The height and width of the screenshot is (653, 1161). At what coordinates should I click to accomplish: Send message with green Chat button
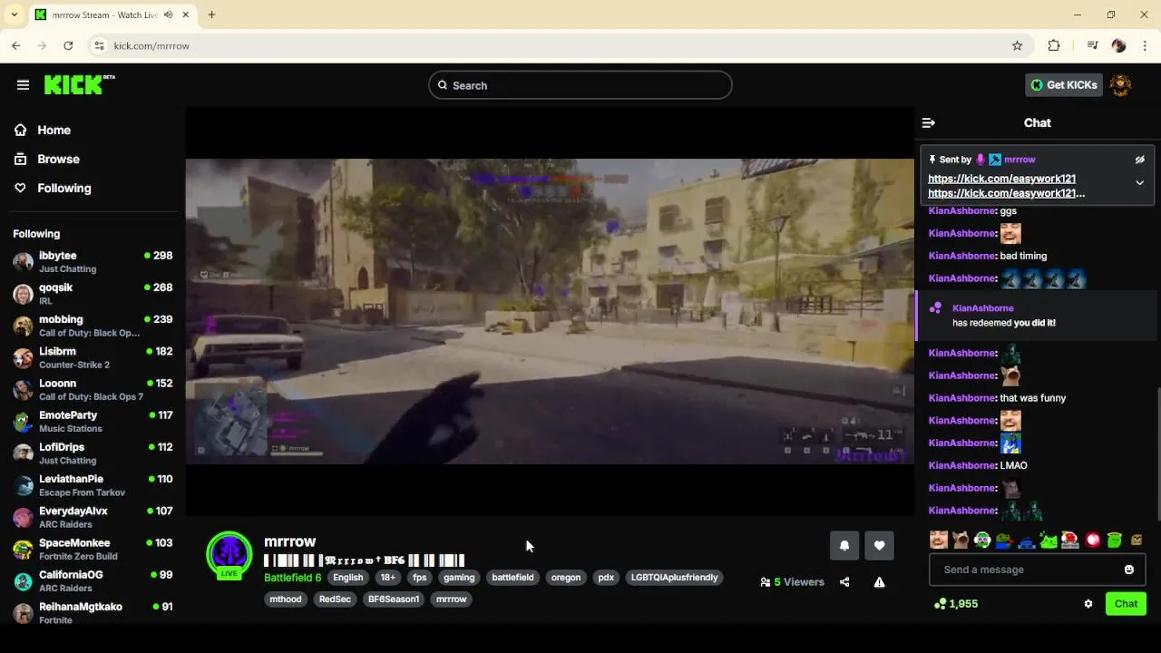pos(1126,604)
